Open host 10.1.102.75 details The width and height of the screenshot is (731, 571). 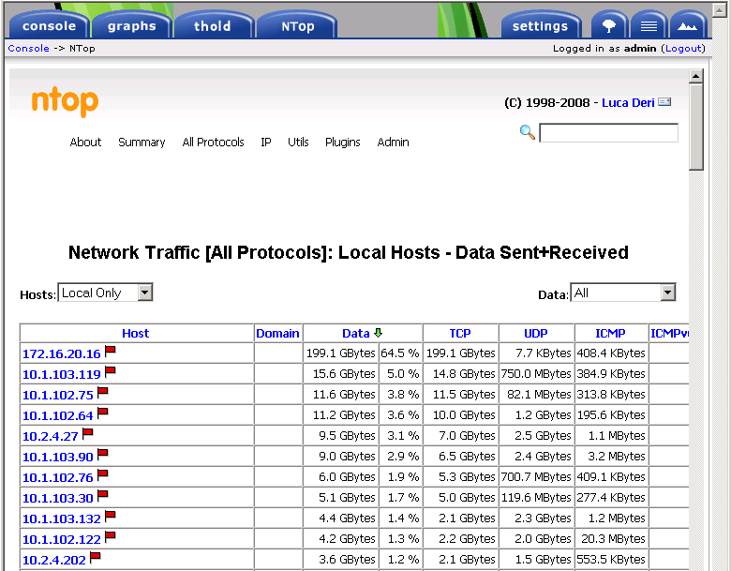tap(58, 395)
